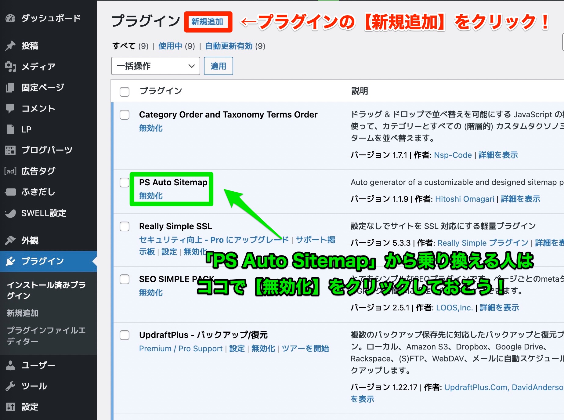564x420 pixels.
Task: Open UpdraftPlus 設定 link
Action: [x=237, y=349]
